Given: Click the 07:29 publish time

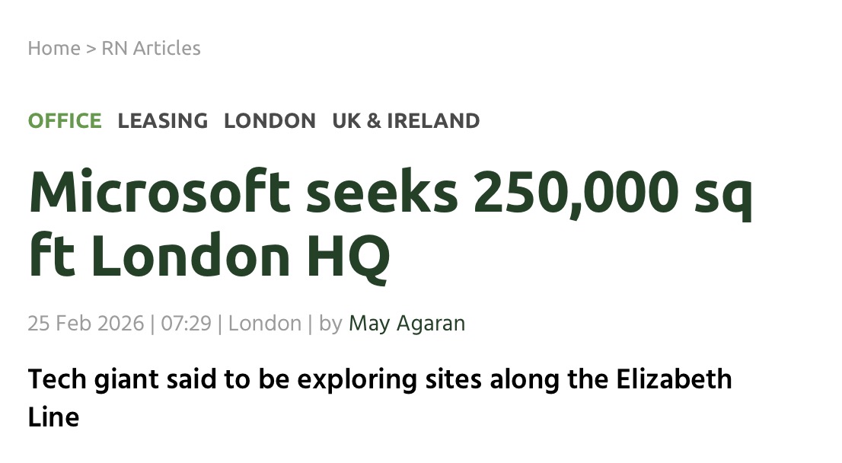Looking at the screenshot, I should [186, 323].
